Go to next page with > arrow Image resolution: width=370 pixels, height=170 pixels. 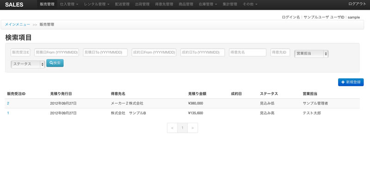192,128
